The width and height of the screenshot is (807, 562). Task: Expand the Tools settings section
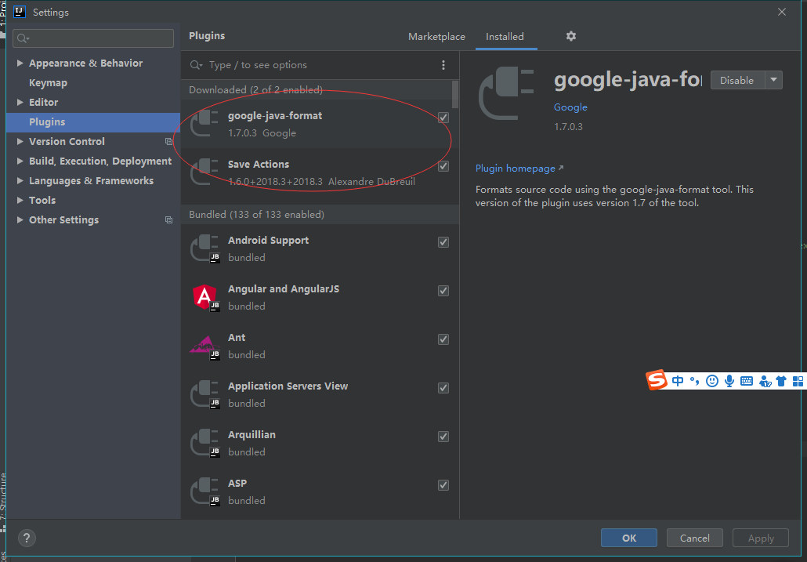20,200
